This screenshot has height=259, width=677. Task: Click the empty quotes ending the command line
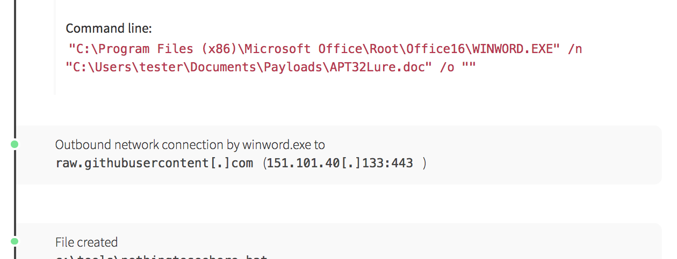[x=469, y=68]
